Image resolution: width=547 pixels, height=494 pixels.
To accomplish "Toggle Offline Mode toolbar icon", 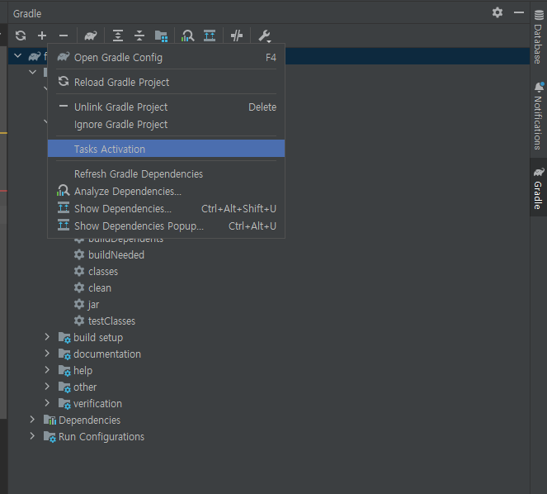I will 237,36.
